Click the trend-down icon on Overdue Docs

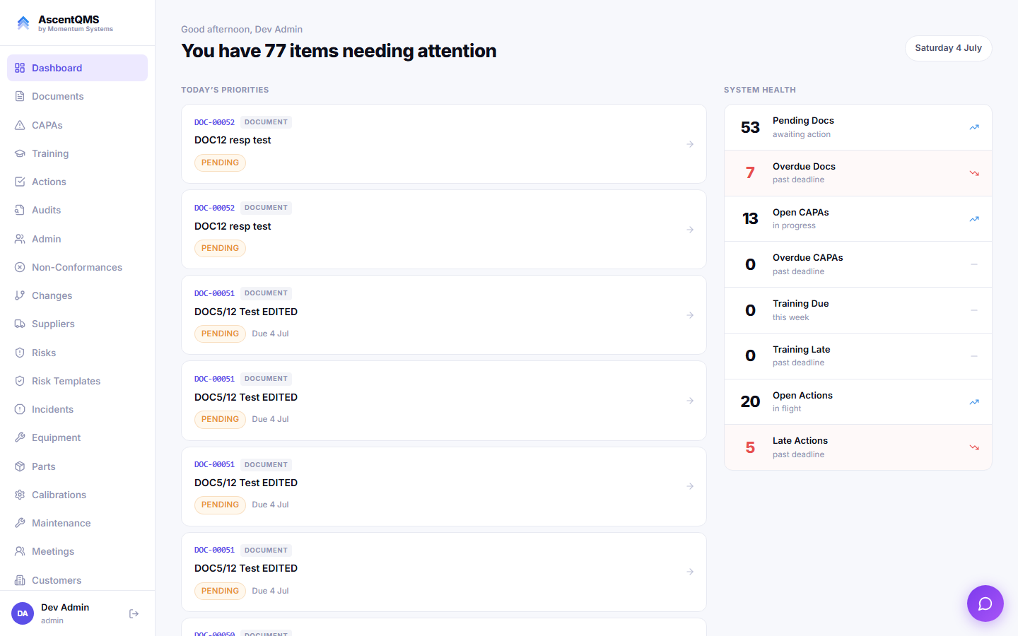(974, 173)
